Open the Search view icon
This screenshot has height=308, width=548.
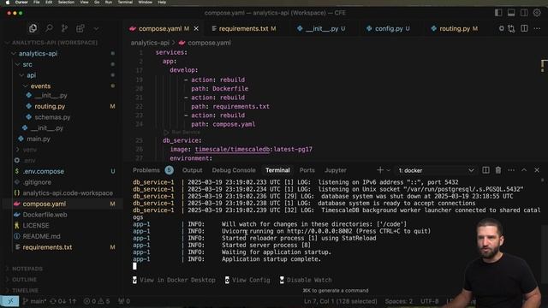[49, 28]
